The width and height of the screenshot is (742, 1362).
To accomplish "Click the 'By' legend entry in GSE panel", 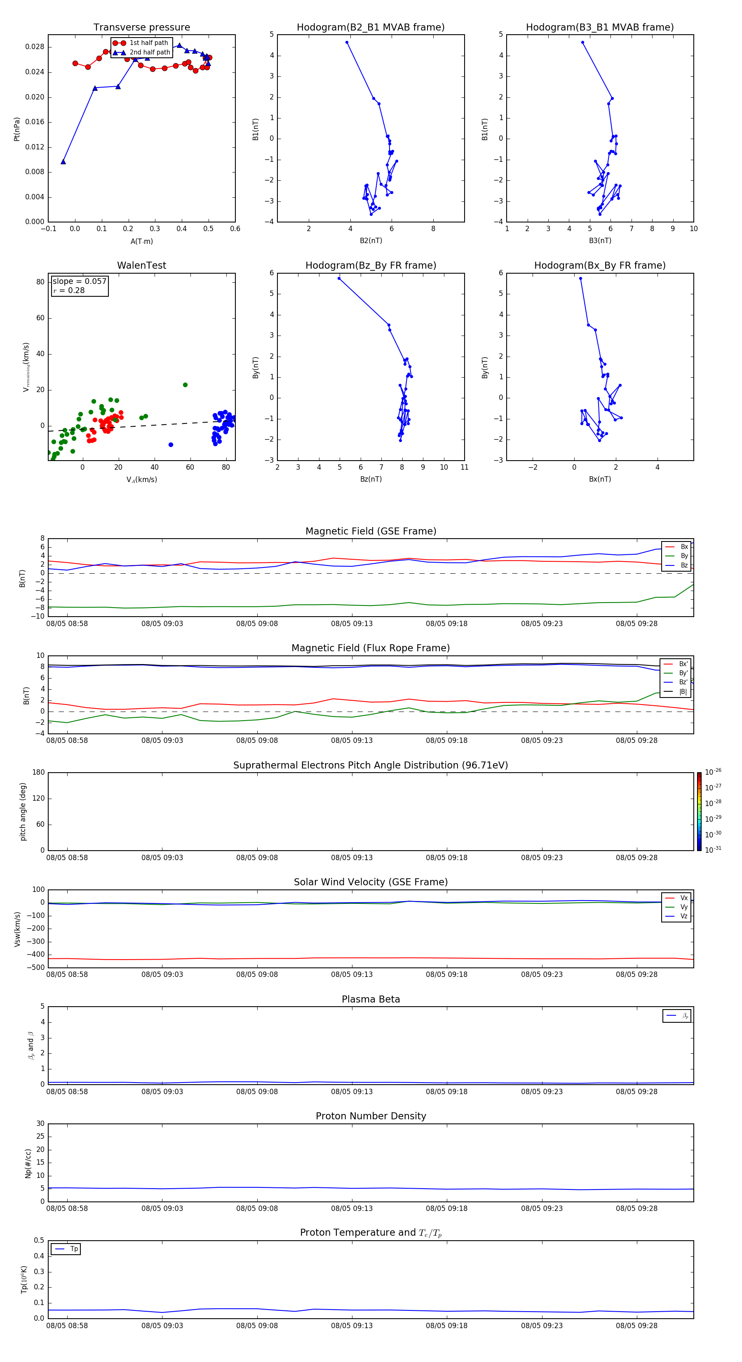I will point(676,556).
